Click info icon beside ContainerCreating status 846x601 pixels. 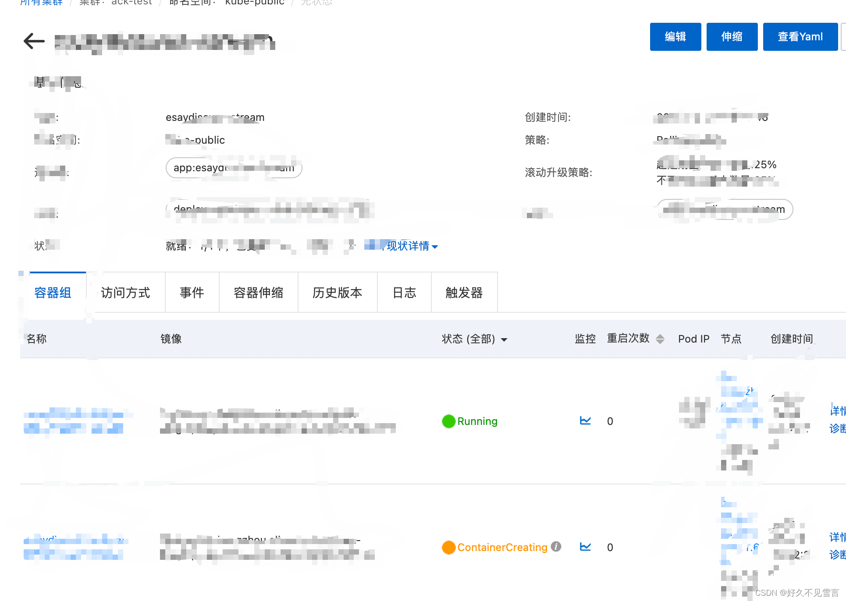[x=556, y=547]
